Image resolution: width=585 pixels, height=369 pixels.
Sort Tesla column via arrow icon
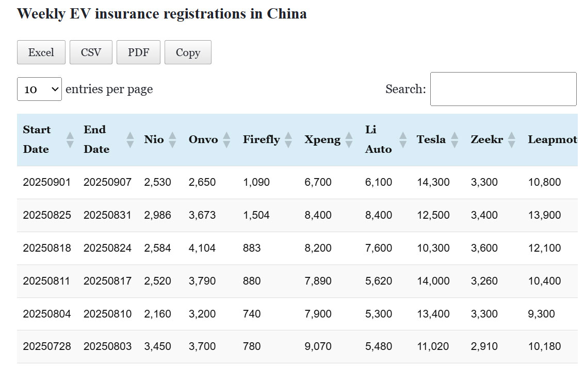(454, 139)
